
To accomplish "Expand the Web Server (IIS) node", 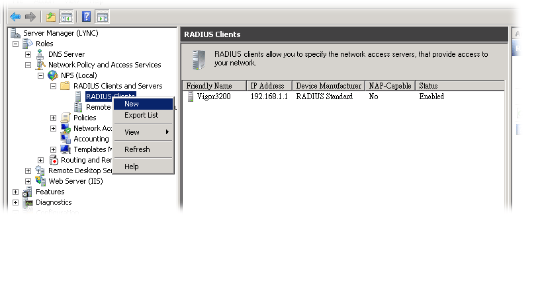I will click(x=28, y=181).
